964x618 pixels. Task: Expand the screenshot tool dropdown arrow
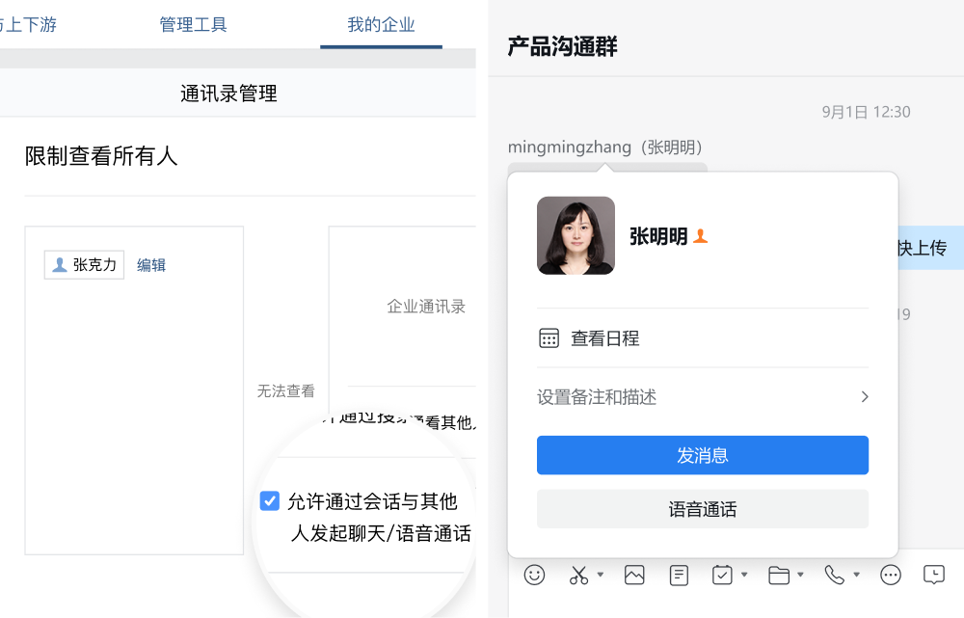point(601,575)
